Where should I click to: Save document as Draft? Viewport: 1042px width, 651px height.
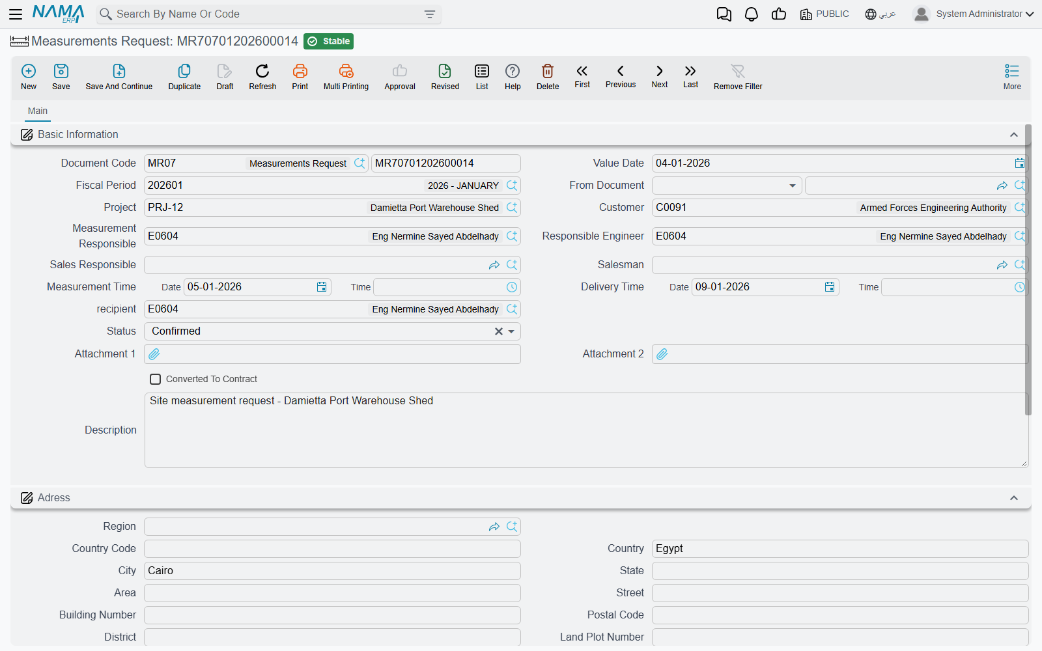[x=225, y=77]
